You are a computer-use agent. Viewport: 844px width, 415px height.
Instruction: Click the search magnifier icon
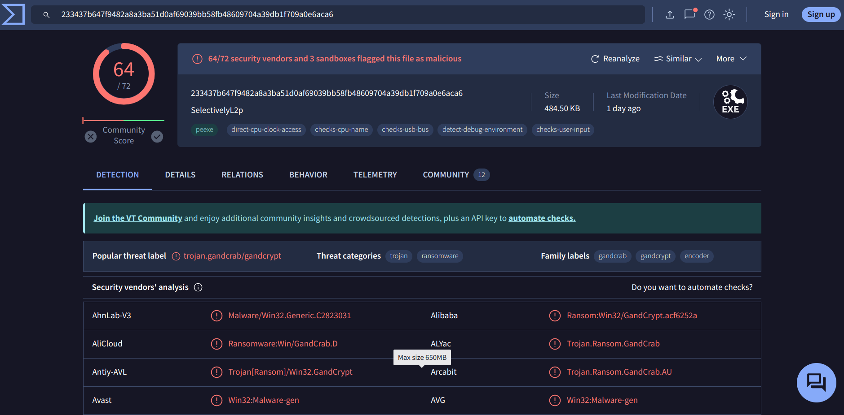pos(46,15)
